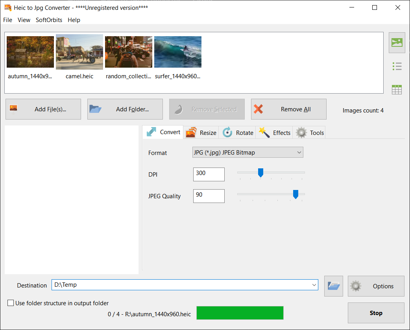Viewport: 410px width, 330px height.
Task: Click Remove All with red X
Action: point(288,109)
